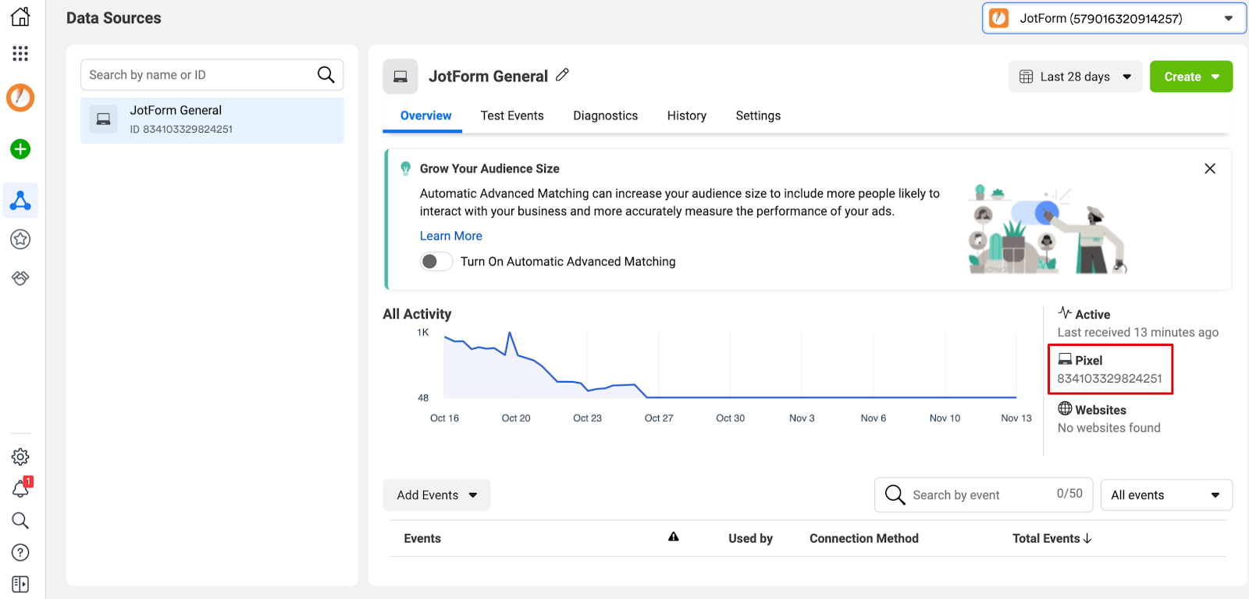Click the Search by name or ID field
This screenshot has width=1249, height=599.
click(199, 75)
